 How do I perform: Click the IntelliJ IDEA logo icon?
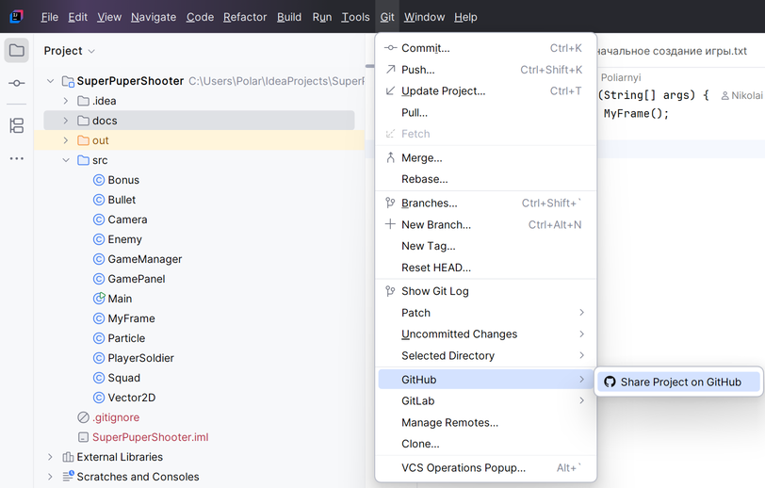(17, 17)
